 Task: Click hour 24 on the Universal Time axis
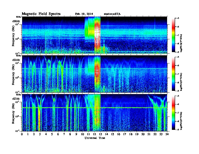[167, 134]
